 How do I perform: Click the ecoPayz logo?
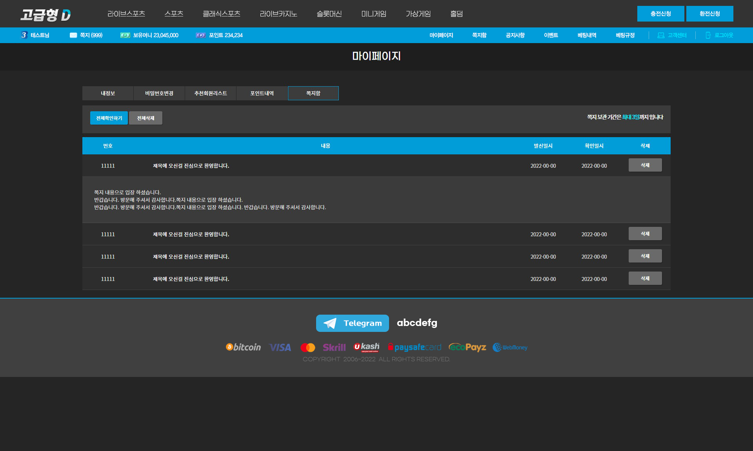click(x=467, y=347)
